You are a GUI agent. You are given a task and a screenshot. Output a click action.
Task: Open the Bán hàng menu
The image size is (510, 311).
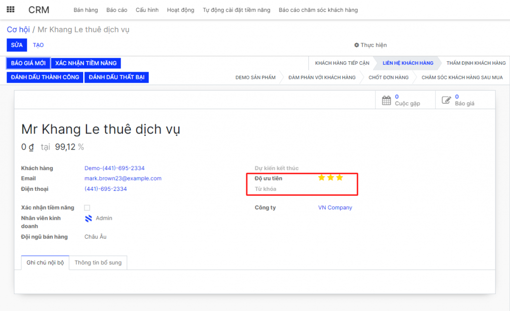[x=86, y=10]
